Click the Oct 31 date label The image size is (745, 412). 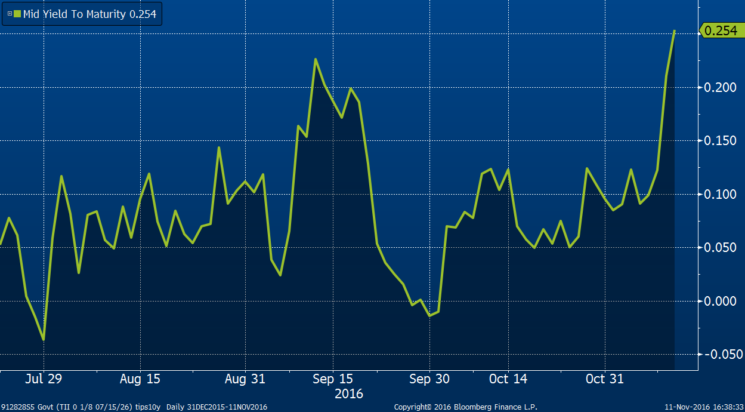[x=605, y=379]
